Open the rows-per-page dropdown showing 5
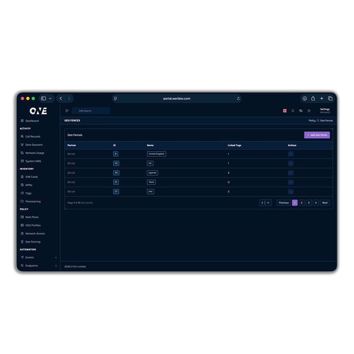 click(x=265, y=203)
